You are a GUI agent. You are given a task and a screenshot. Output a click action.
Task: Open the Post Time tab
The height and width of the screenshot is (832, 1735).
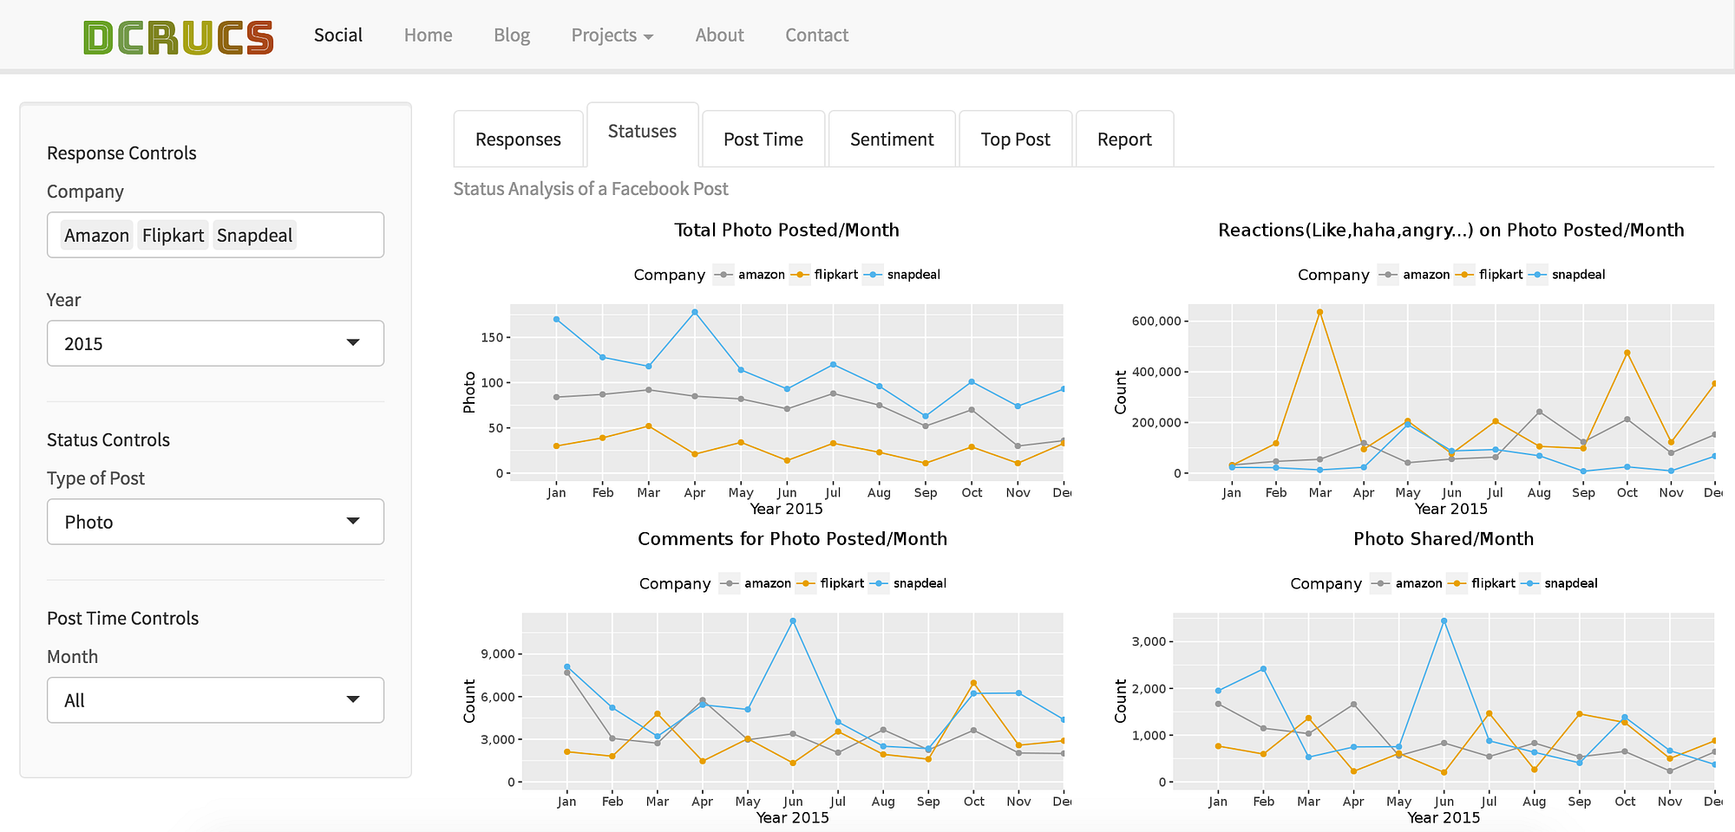pos(763,140)
